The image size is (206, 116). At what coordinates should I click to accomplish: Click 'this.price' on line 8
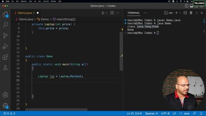46,28
